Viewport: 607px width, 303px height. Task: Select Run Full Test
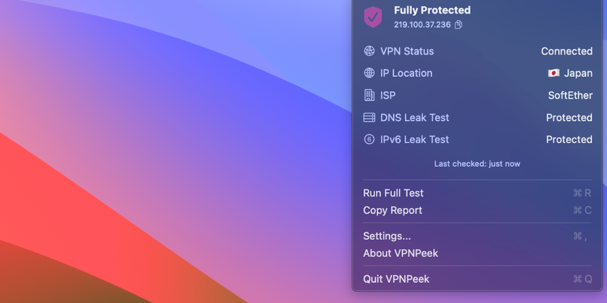coord(394,193)
